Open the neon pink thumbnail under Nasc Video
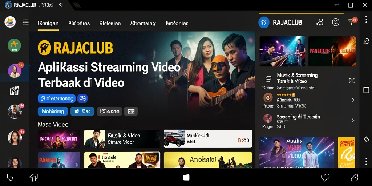This screenshot has width=372, height=186. pos(59,139)
